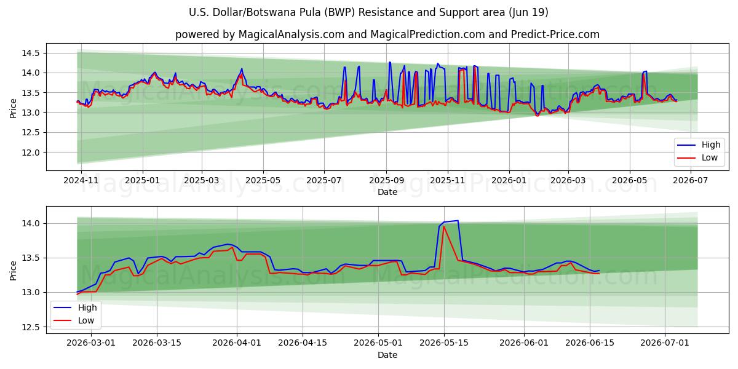Click the 2025-05 date tick label
Viewport: 738px width, 369px height.
(263, 180)
